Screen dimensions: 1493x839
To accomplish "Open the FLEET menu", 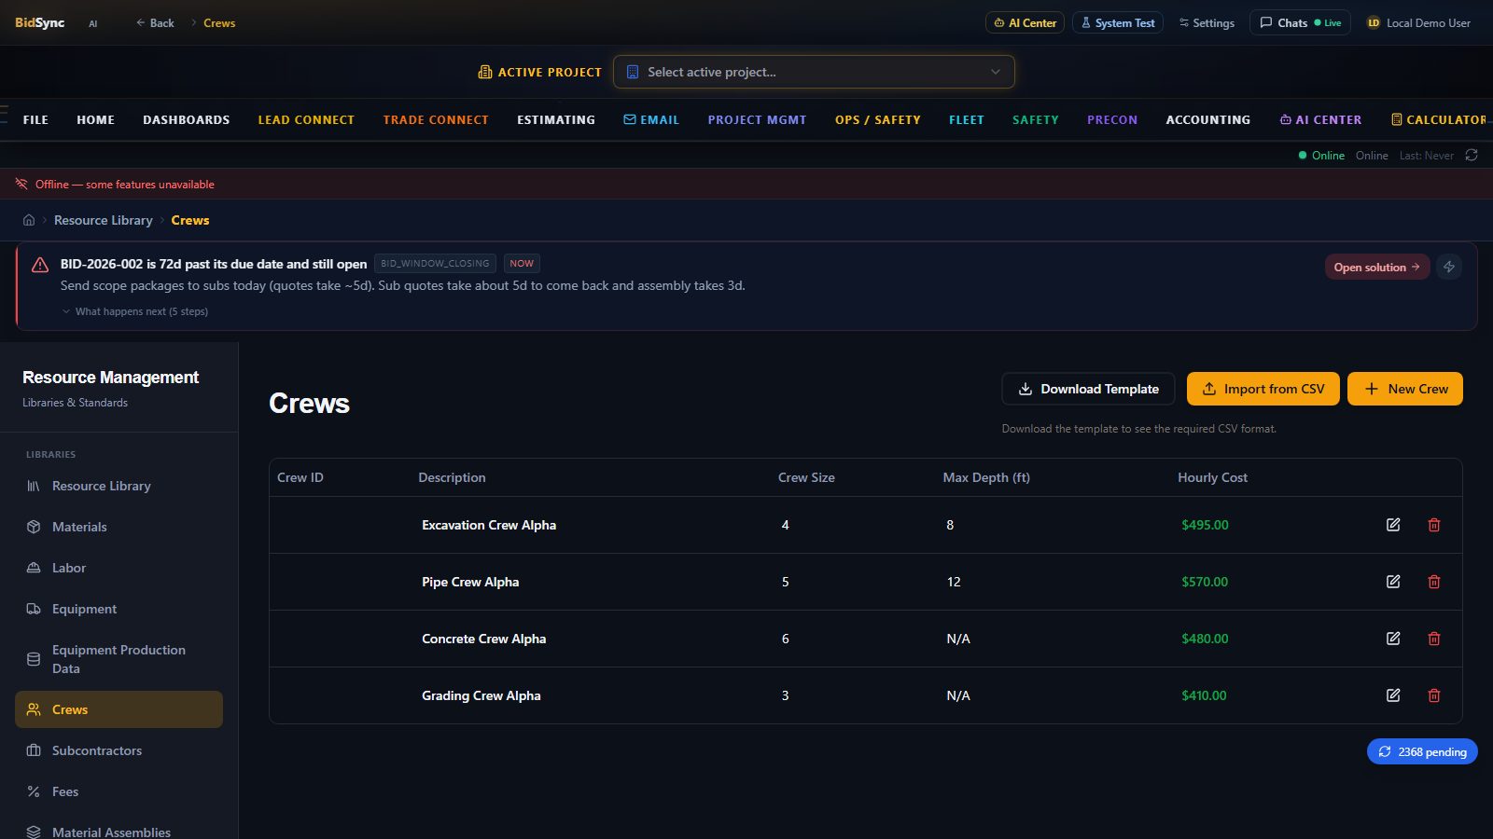I will click(967, 119).
